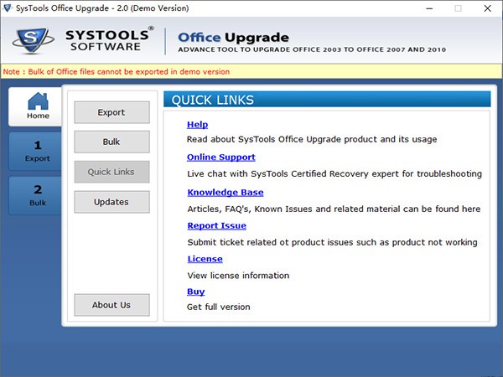
Task: Click 'Articles, FAQ's, Known Issues' description
Action: (334, 209)
